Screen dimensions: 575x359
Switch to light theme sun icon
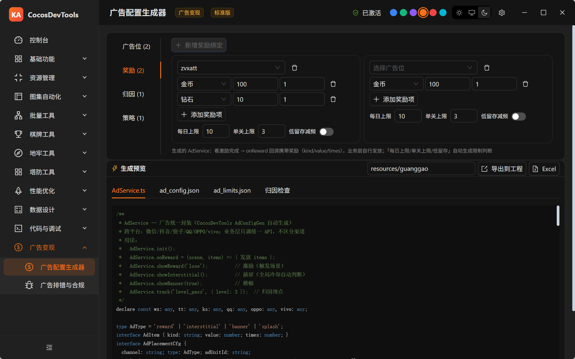click(x=459, y=13)
